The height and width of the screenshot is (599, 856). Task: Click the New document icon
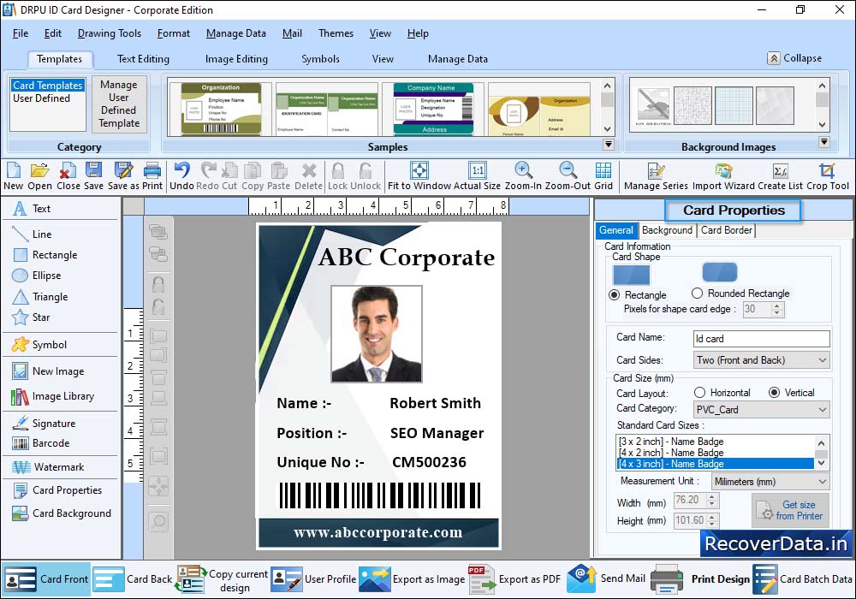pos(13,176)
